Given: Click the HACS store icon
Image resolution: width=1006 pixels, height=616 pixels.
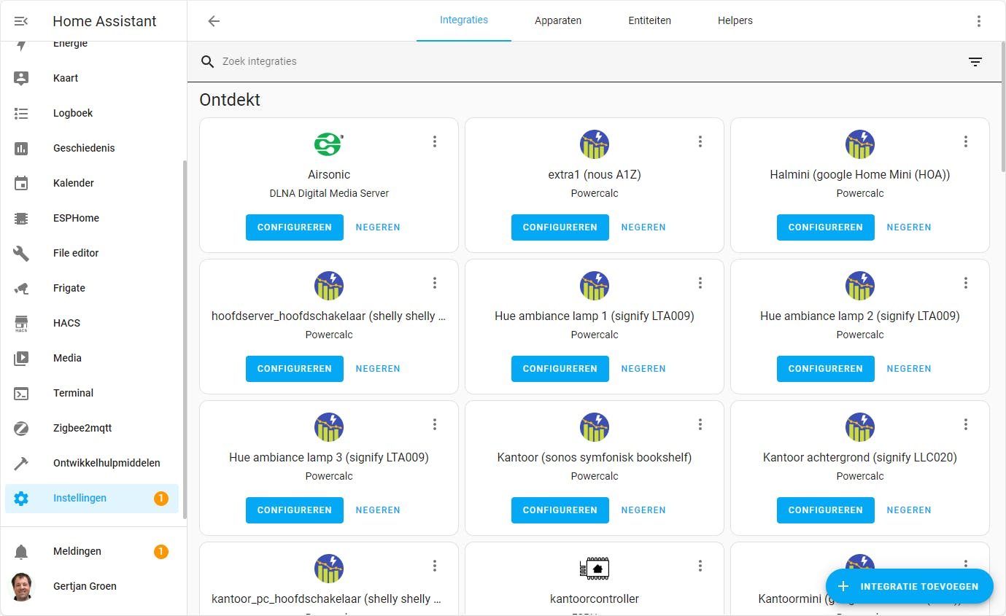Looking at the screenshot, I should (21, 323).
